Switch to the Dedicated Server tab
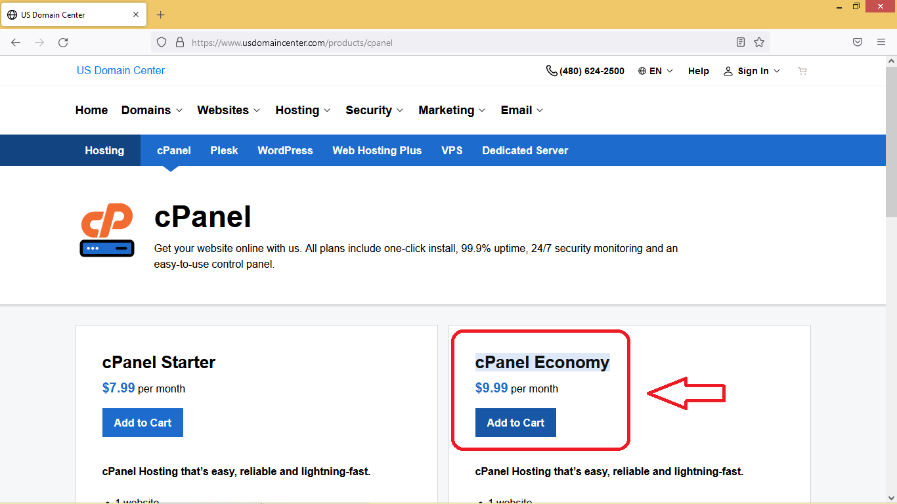The width and height of the screenshot is (897, 504). pos(525,150)
